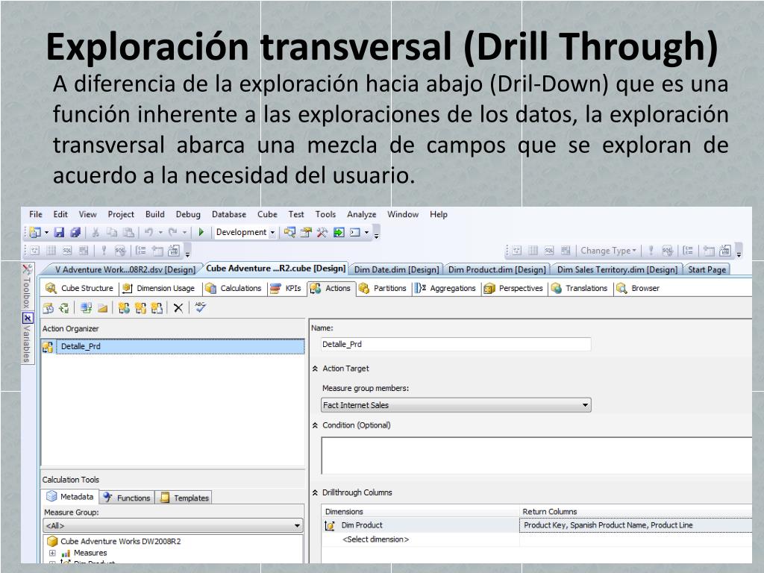
Task: Open the Analyze menu
Action: pyautogui.click(x=362, y=214)
